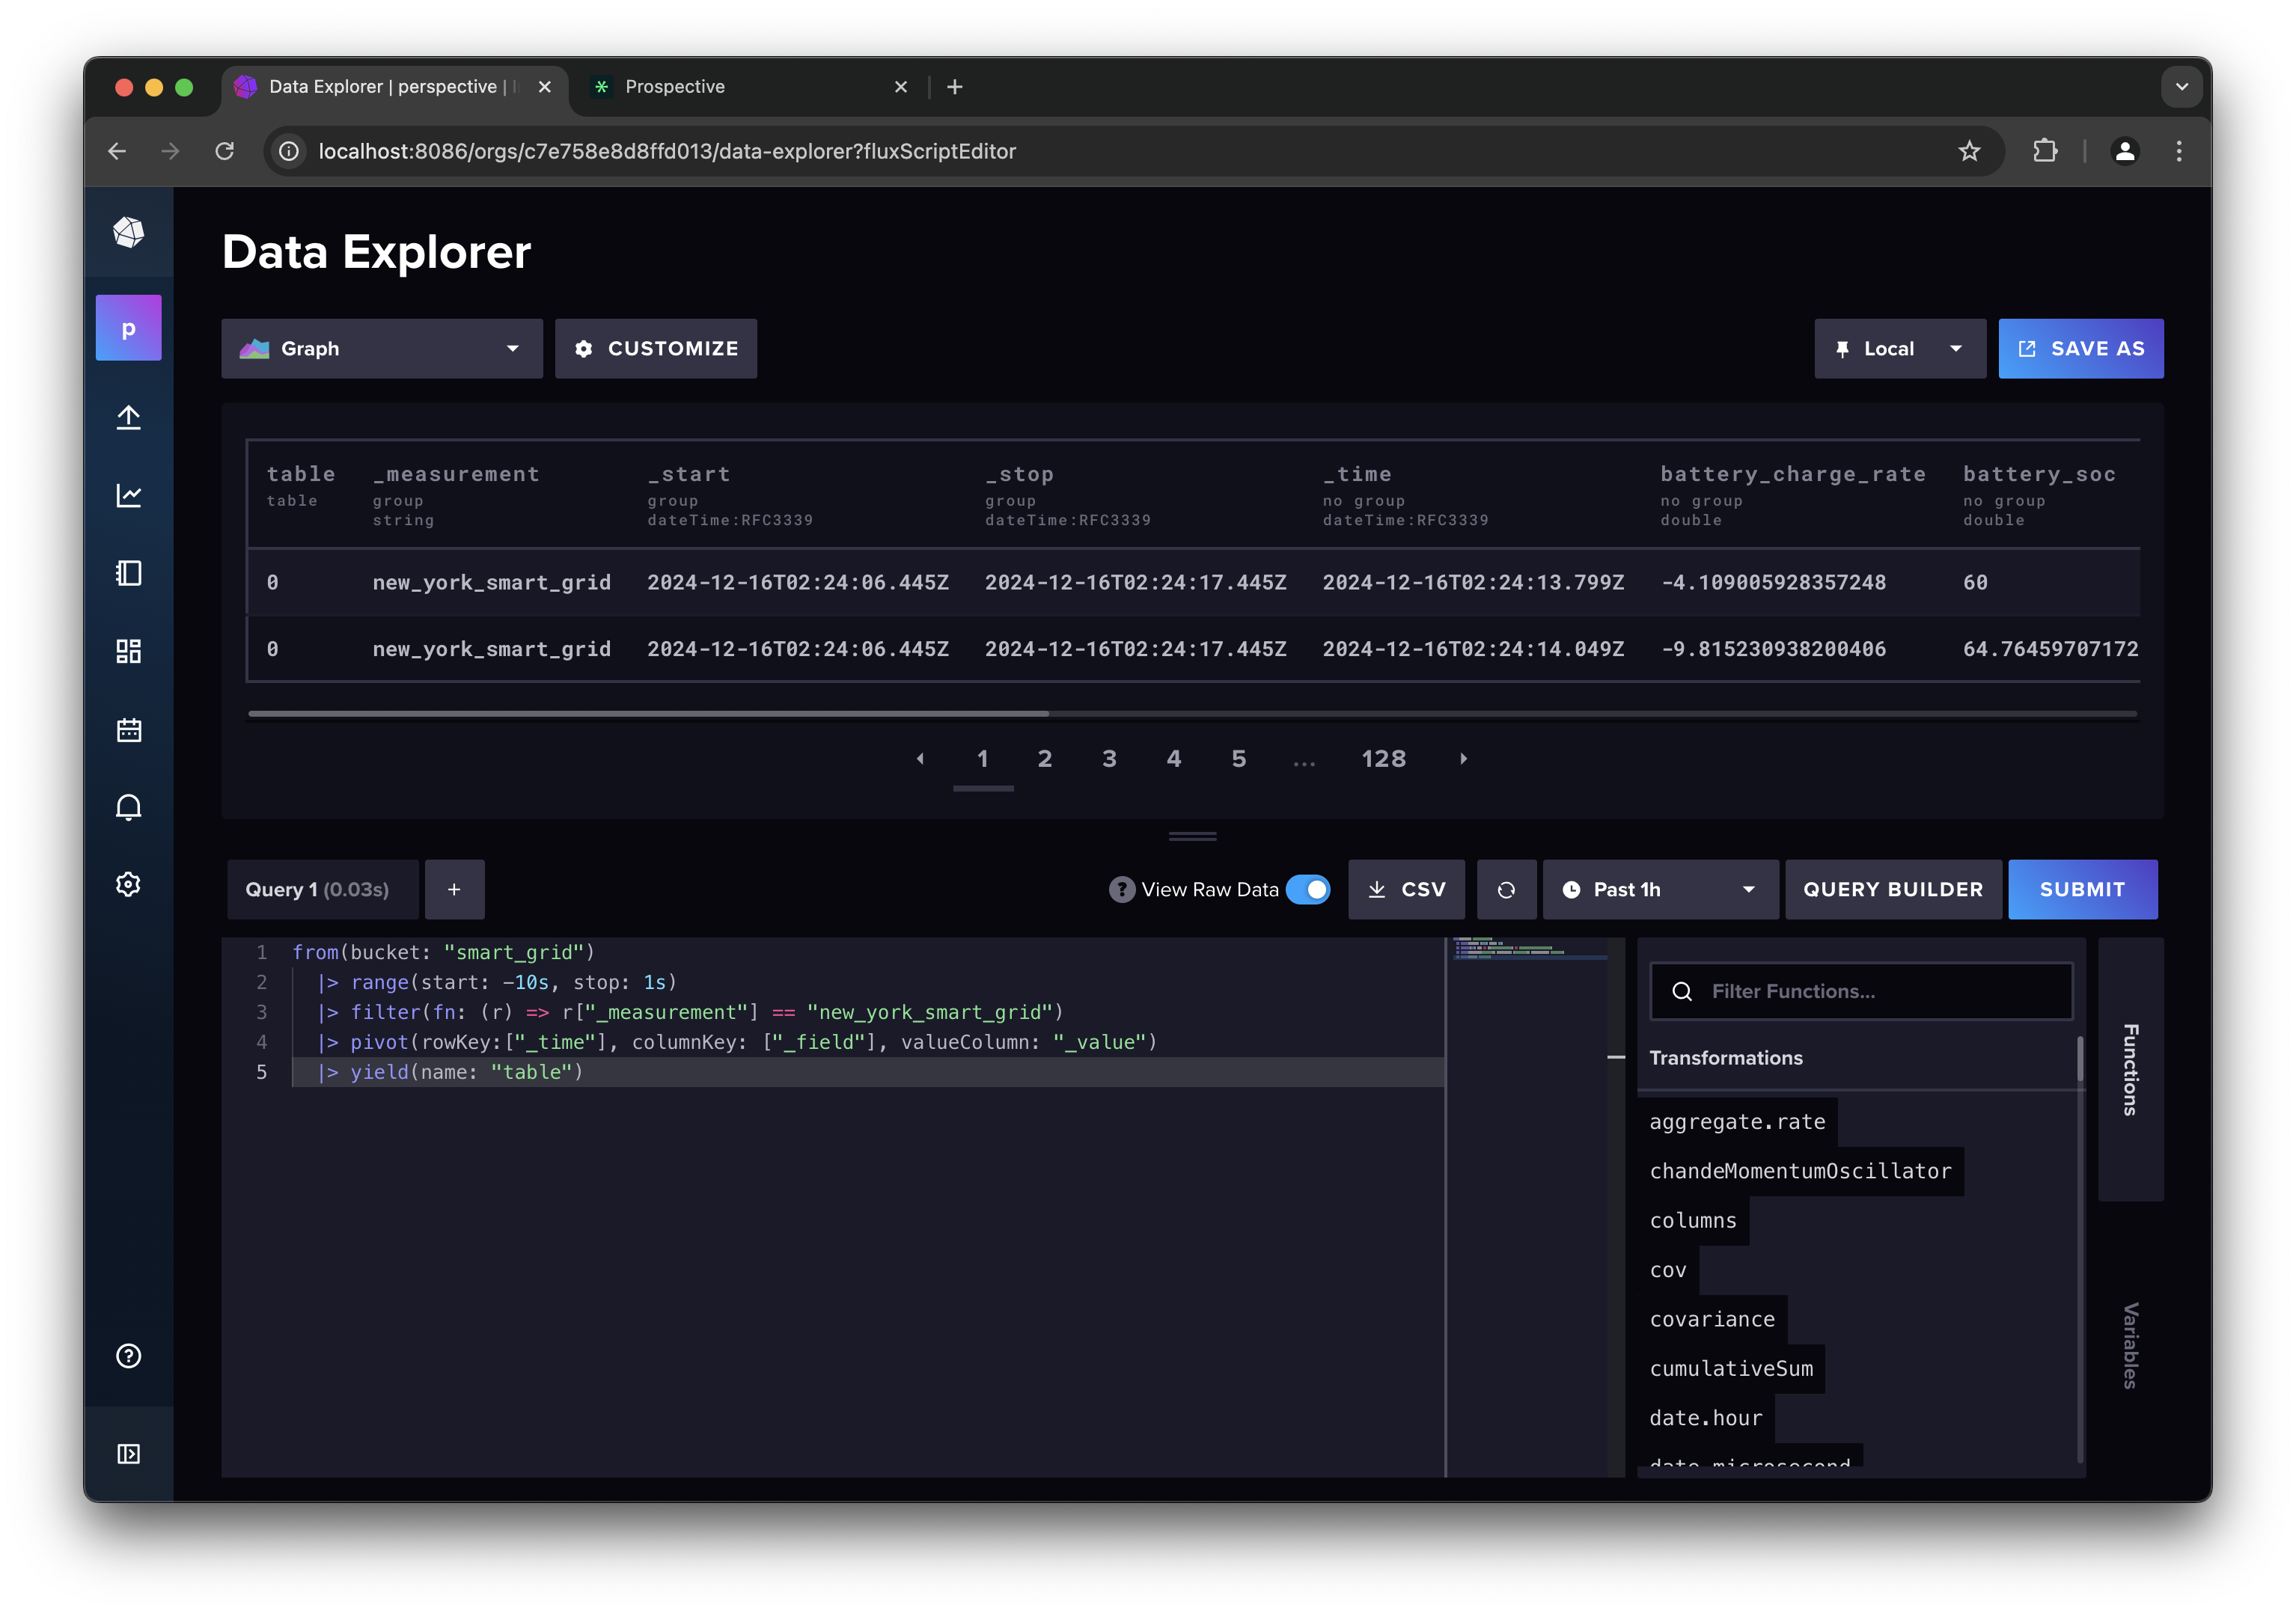Screen dimensions: 2296x1613
Task: View site information icon in address bar
Action: [289, 151]
